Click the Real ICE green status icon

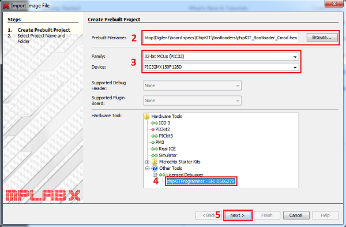coord(155,149)
